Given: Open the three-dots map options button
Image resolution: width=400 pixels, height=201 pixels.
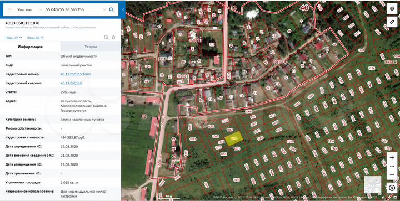Looking at the screenshot, I should pos(392,166).
